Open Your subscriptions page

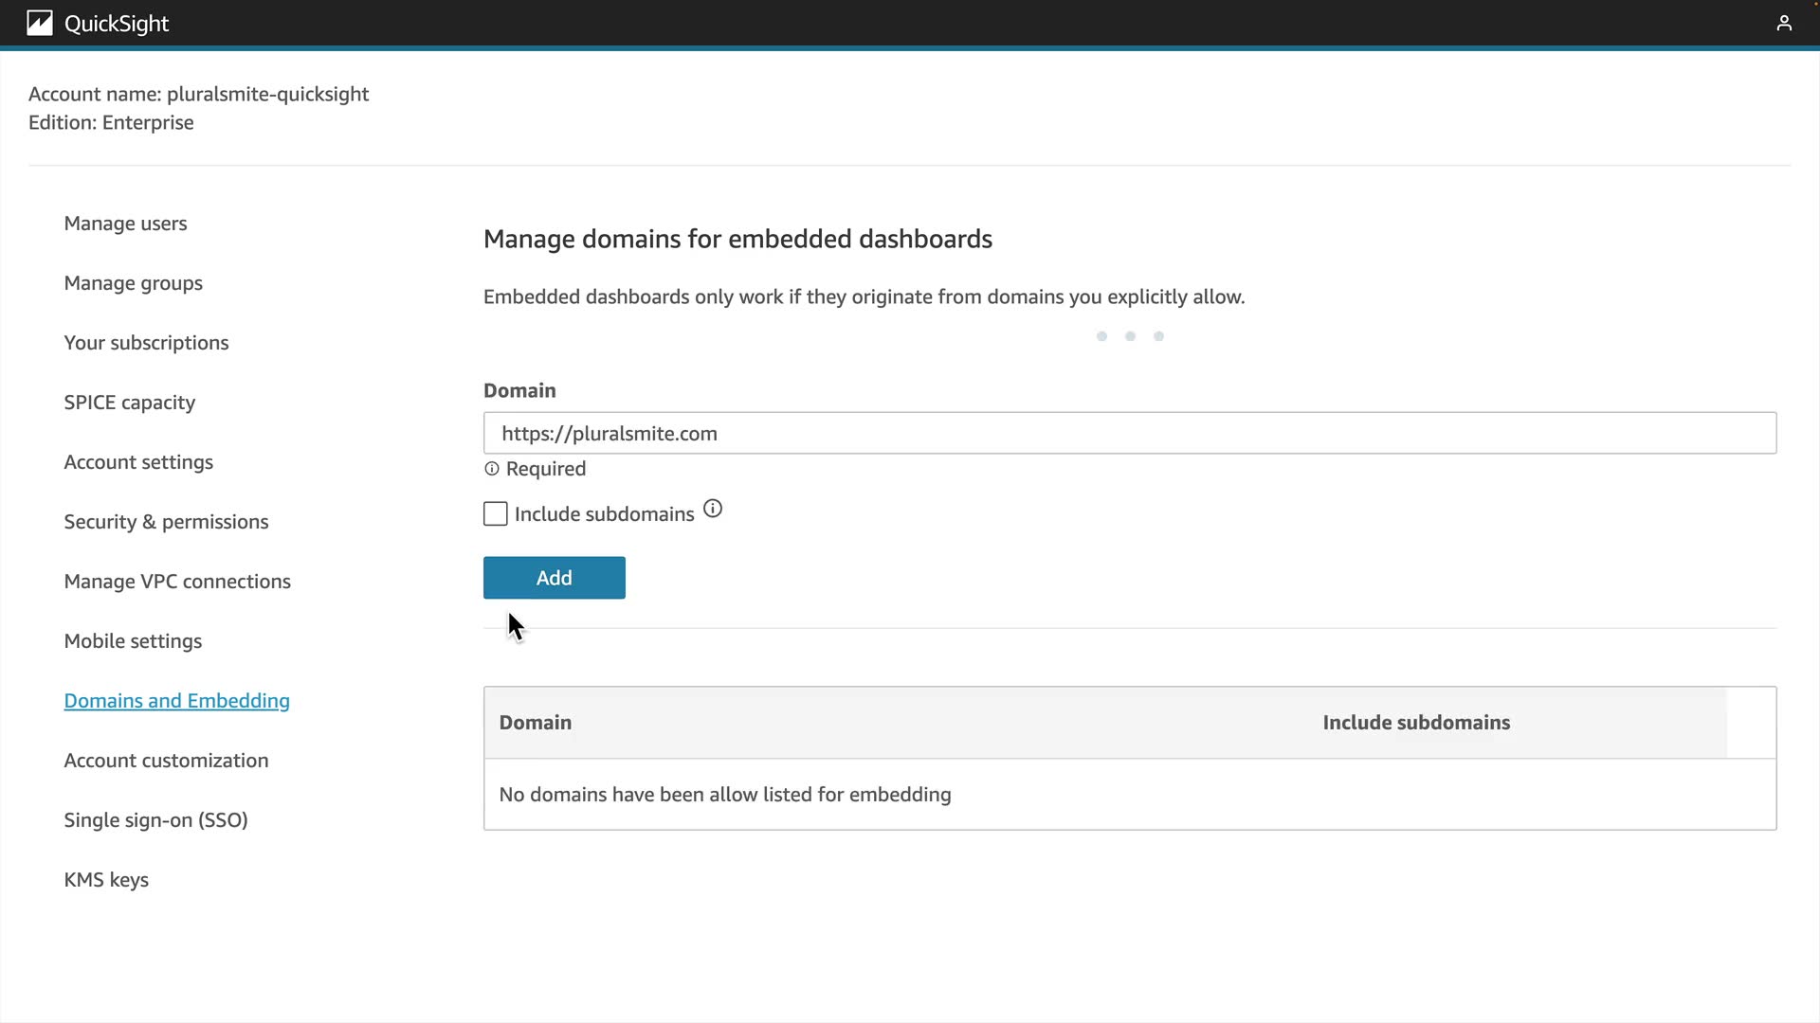click(146, 343)
